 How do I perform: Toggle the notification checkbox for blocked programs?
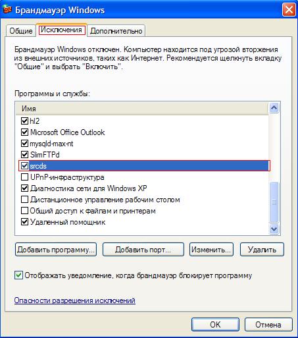(x=18, y=275)
